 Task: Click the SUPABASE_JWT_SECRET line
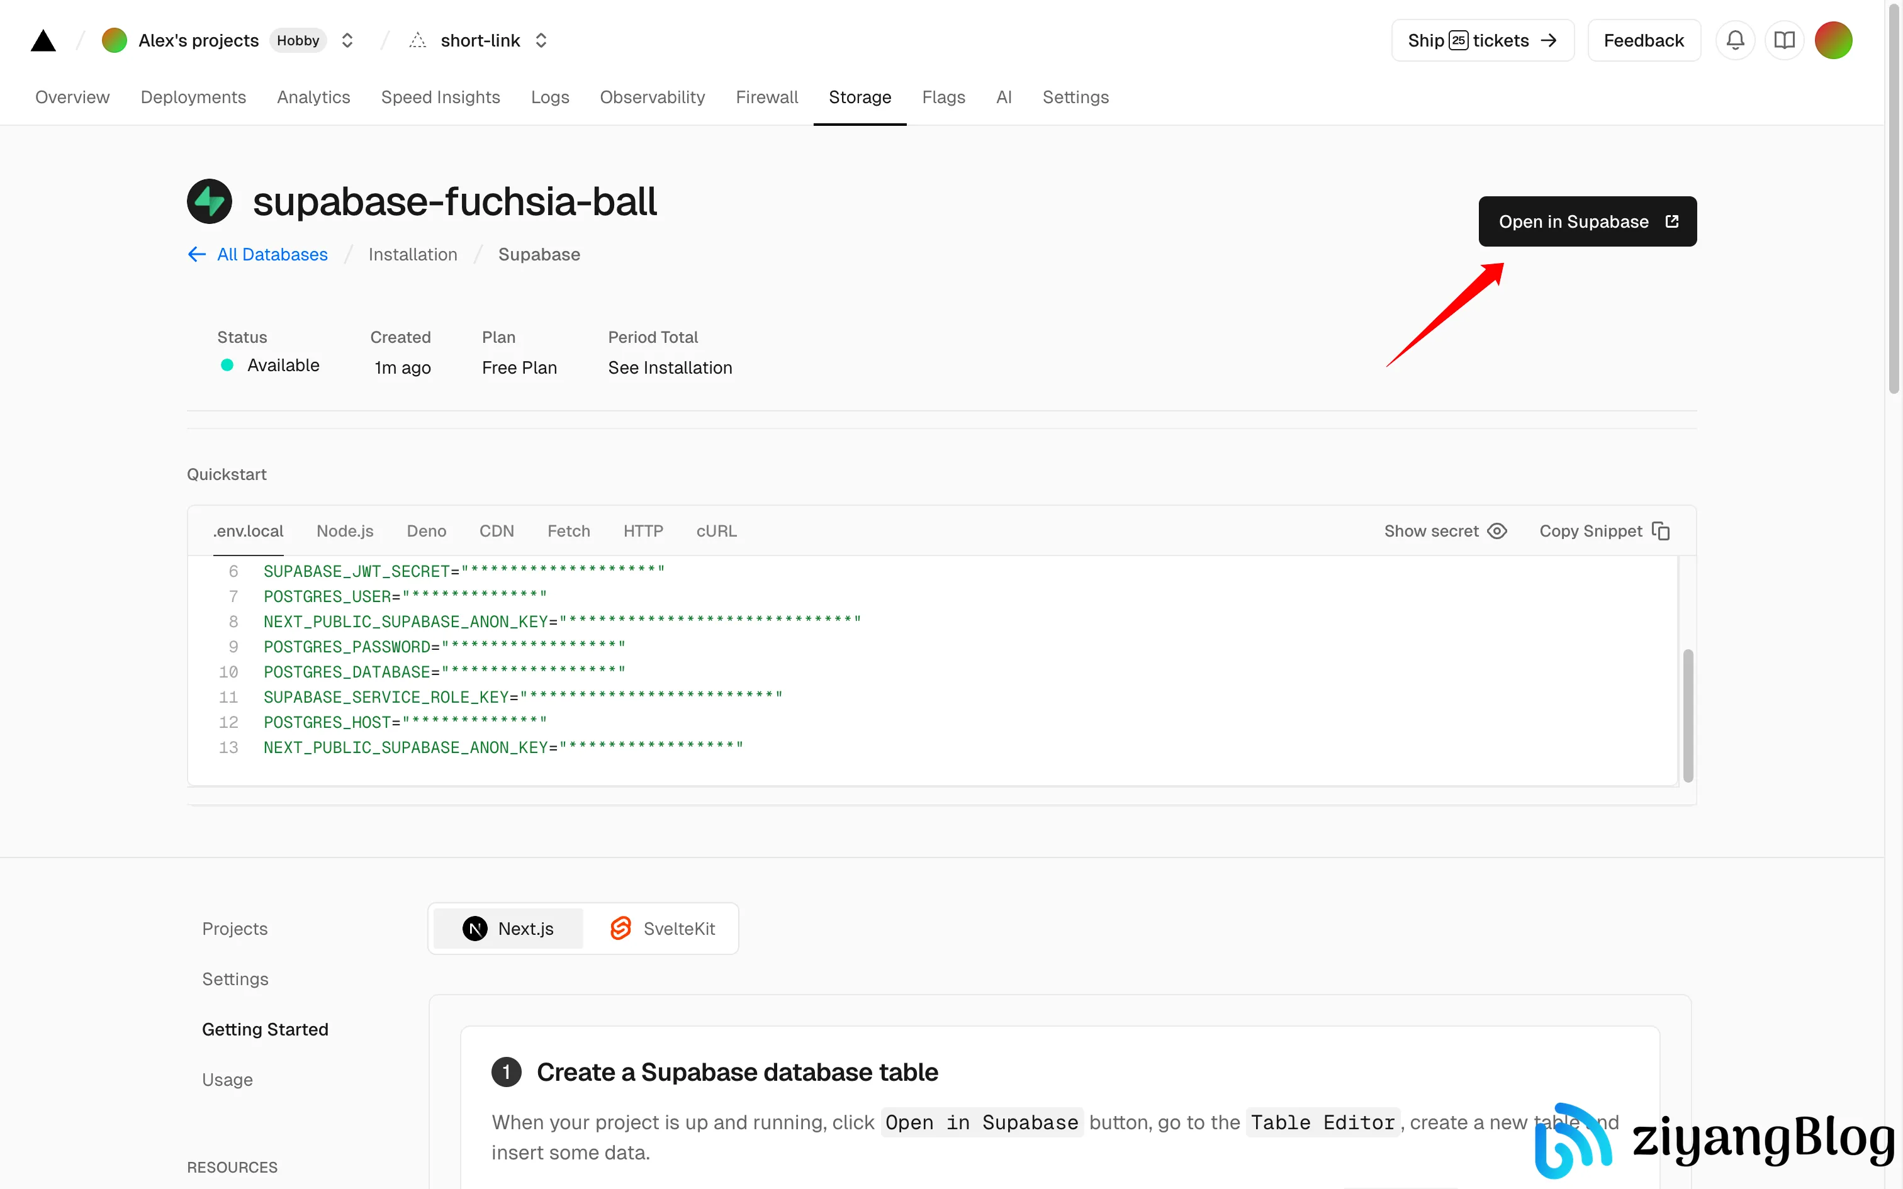point(464,572)
